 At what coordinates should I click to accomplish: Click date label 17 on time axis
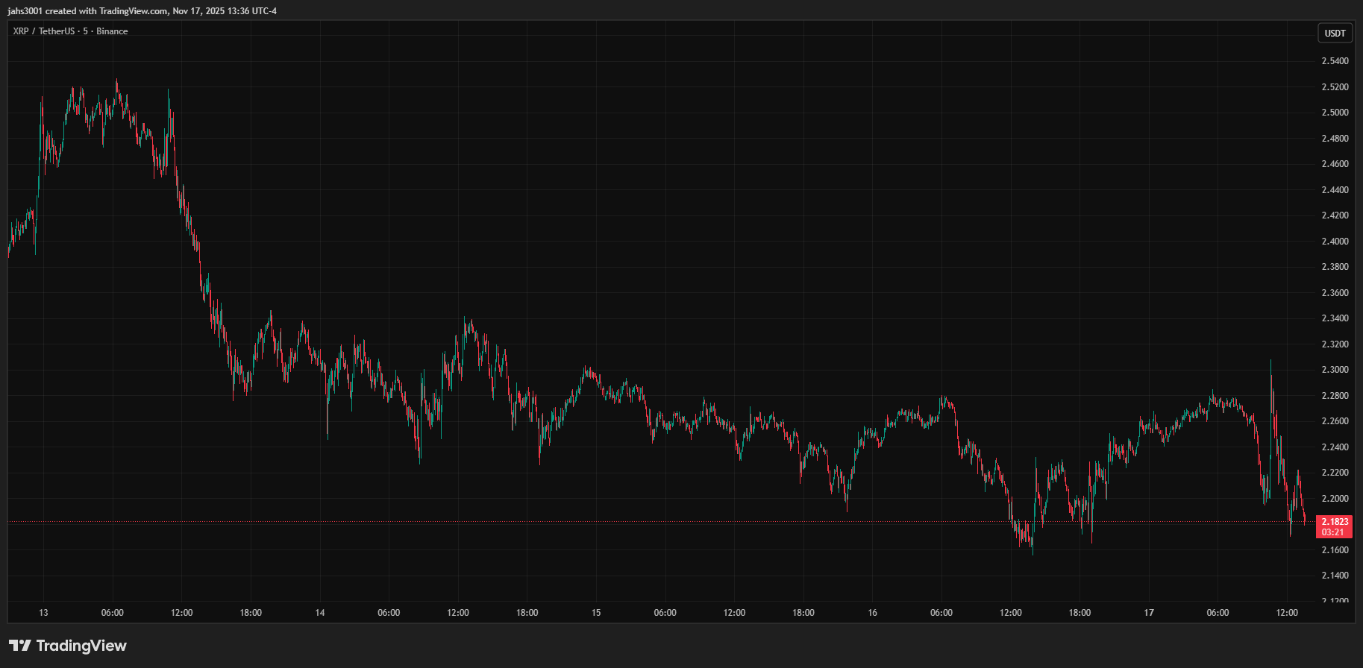pyautogui.click(x=1149, y=613)
